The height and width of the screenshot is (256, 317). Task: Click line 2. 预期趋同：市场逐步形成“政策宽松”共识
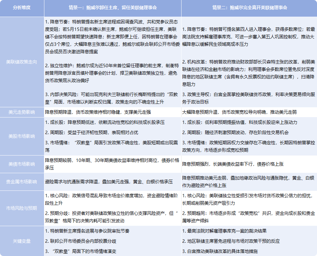point(249,217)
